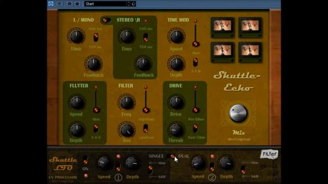The image size is (328, 184).
Task: Click the FILTER indicator LED
Action: 146,87
